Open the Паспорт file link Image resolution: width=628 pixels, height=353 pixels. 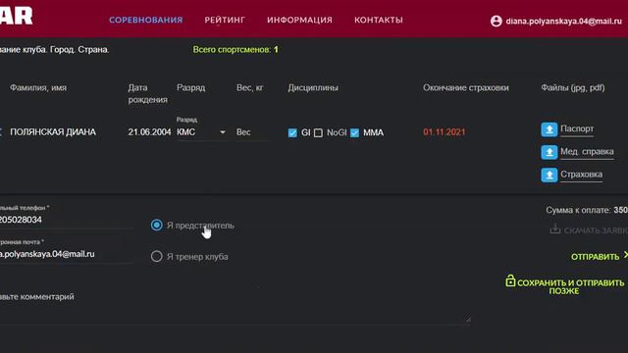577,128
